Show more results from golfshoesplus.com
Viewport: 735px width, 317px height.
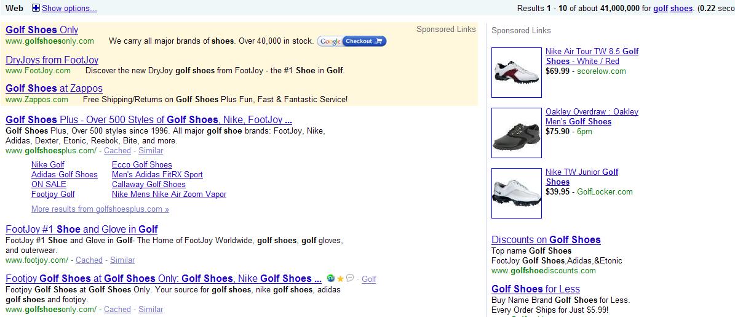pyautogui.click(x=100, y=209)
